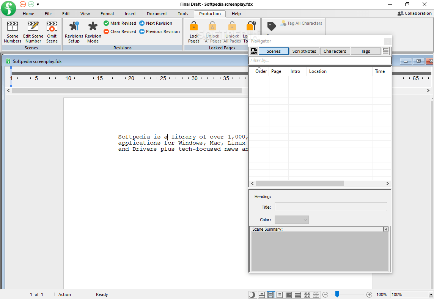Image resolution: width=434 pixels, height=299 pixels.
Task: Click Mark Revised
Action: pyautogui.click(x=120, y=23)
